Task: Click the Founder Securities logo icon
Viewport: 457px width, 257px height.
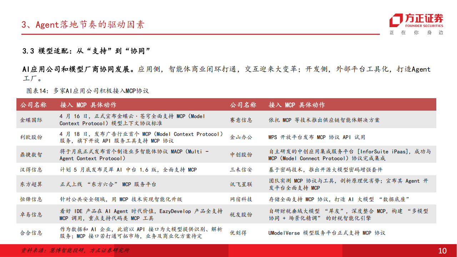Action: [x=396, y=20]
